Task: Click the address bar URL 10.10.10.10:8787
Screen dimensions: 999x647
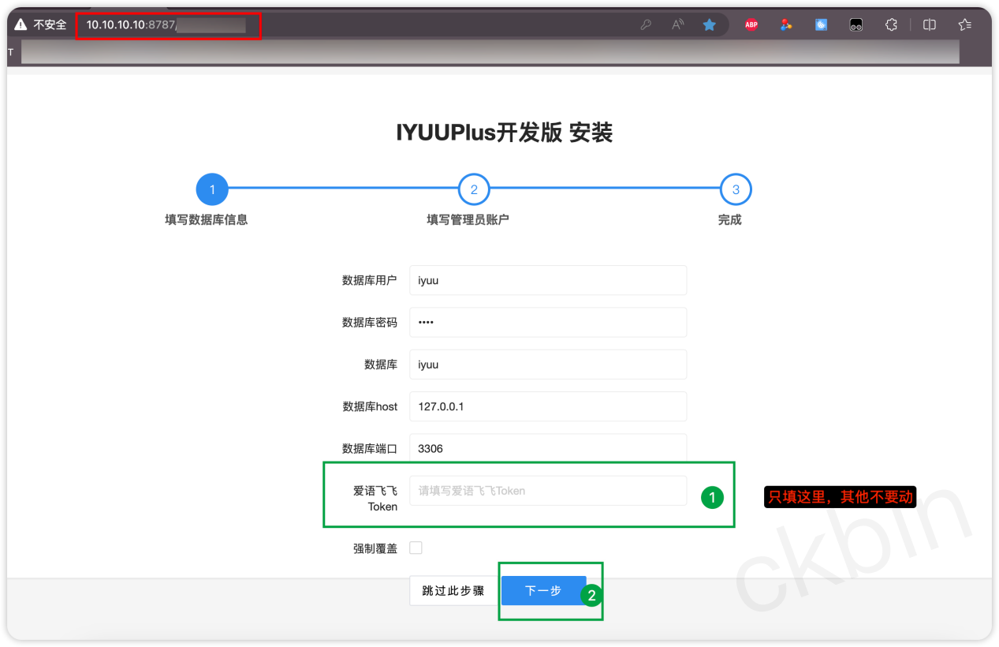Action: (131, 25)
